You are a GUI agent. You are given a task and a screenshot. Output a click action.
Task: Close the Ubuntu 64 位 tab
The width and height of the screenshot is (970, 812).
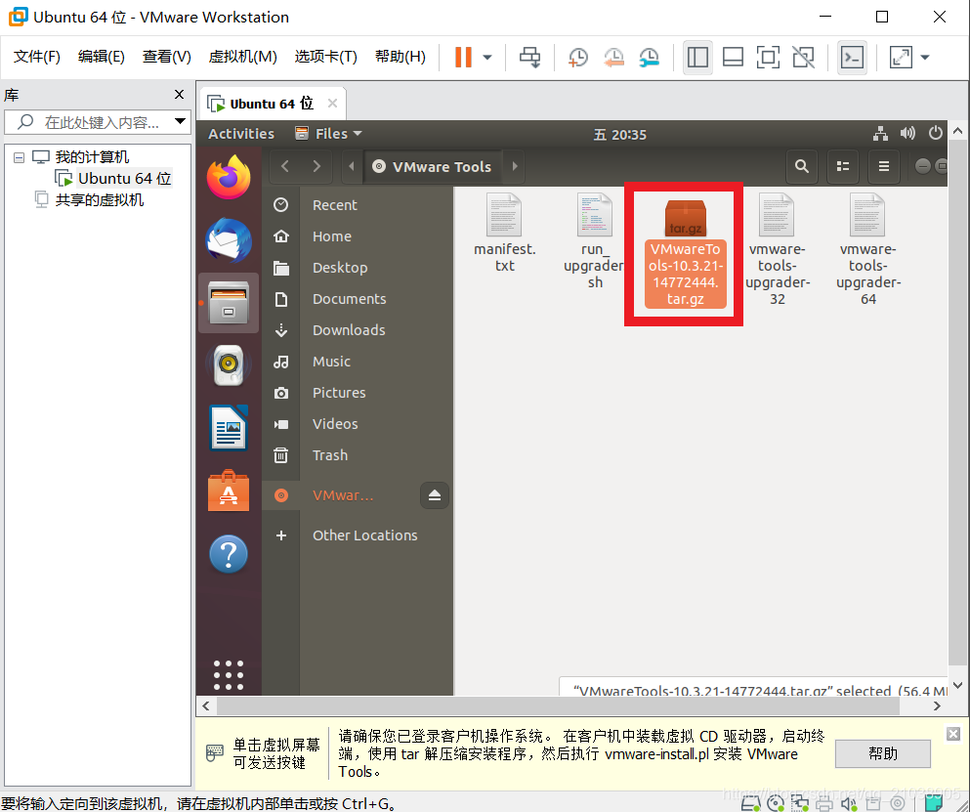332,104
